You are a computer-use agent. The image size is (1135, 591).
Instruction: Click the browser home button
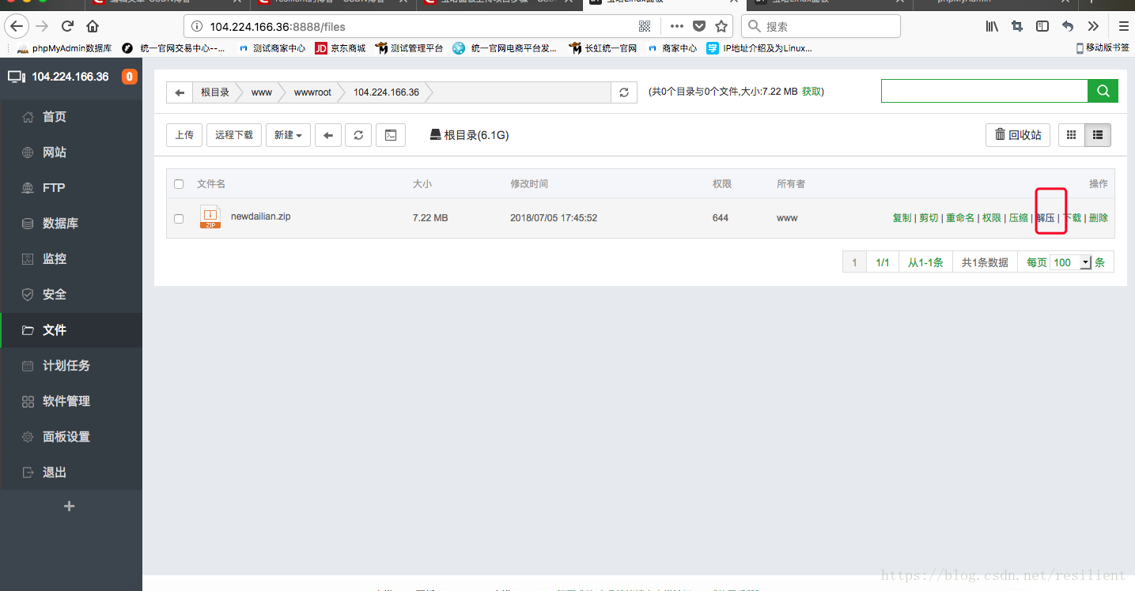(x=93, y=26)
